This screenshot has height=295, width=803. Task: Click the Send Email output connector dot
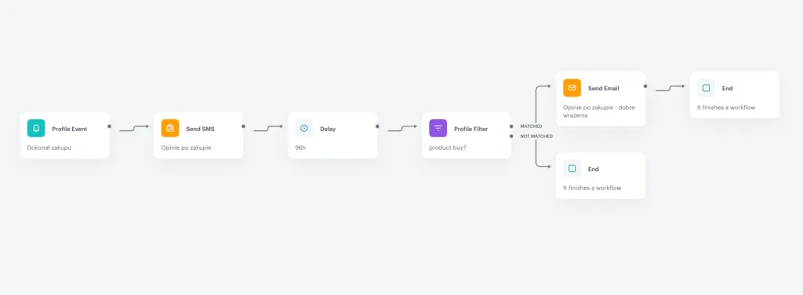pyautogui.click(x=645, y=86)
